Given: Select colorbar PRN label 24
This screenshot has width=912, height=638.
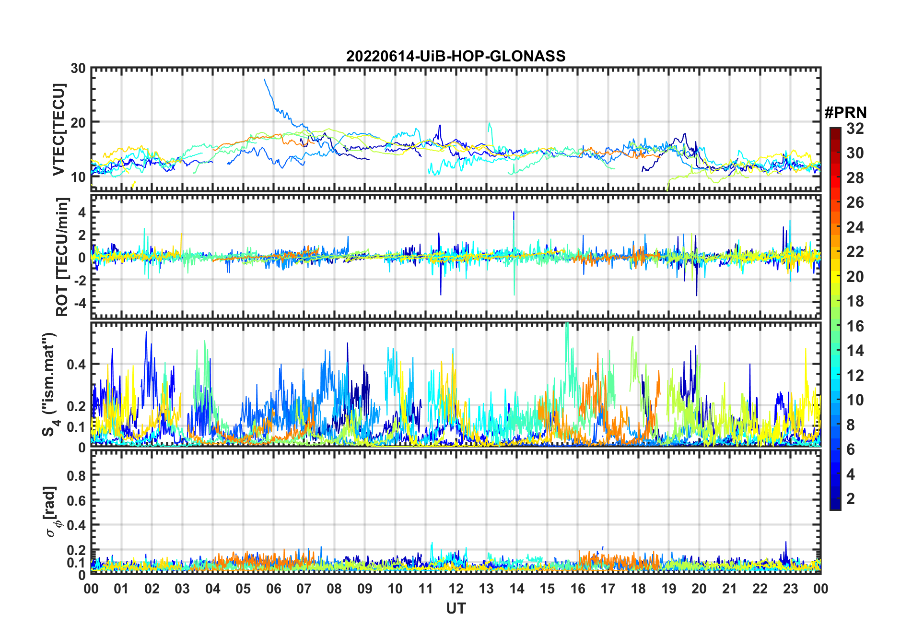Looking at the screenshot, I should (x=855, y=227).
